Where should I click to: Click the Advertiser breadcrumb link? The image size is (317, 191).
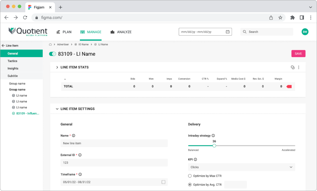tap(63, 44)
